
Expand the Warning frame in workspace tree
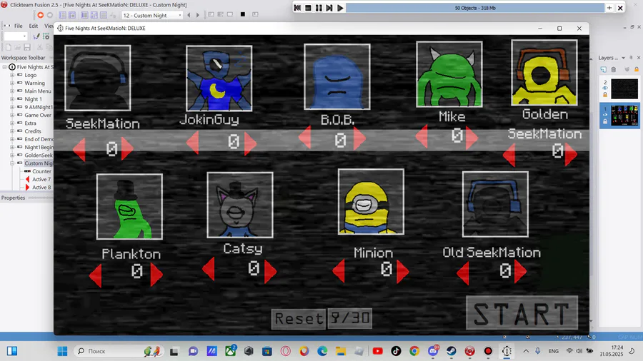(x=12, y=83)
